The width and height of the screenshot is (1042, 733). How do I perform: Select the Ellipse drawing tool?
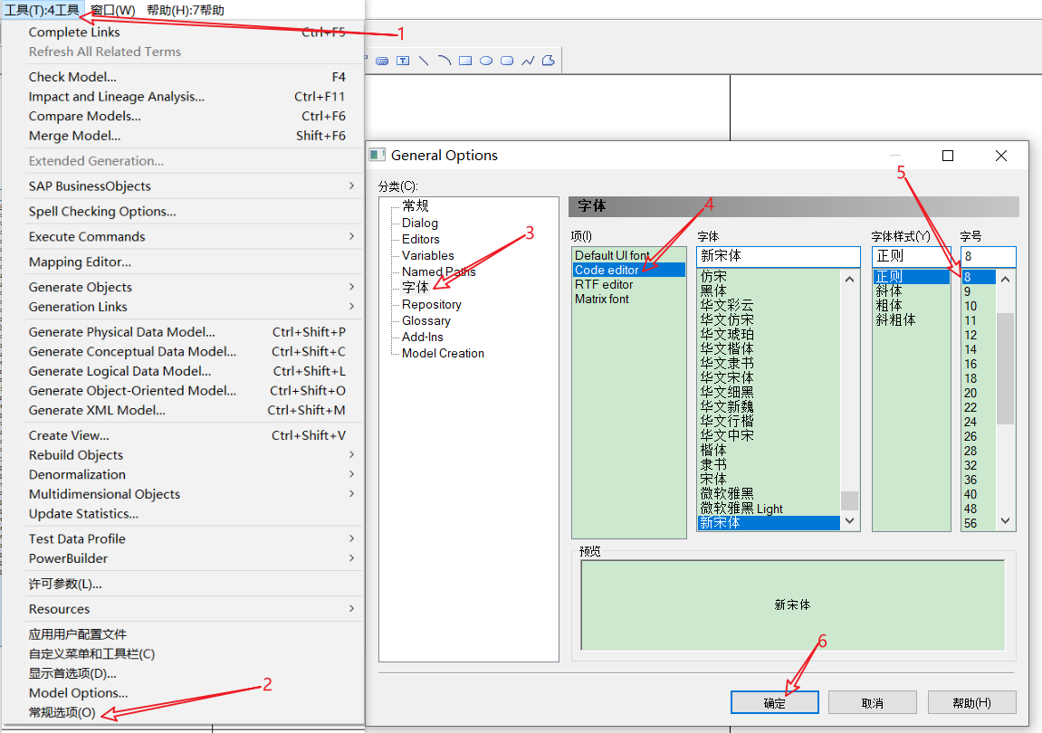click(485, 60)
